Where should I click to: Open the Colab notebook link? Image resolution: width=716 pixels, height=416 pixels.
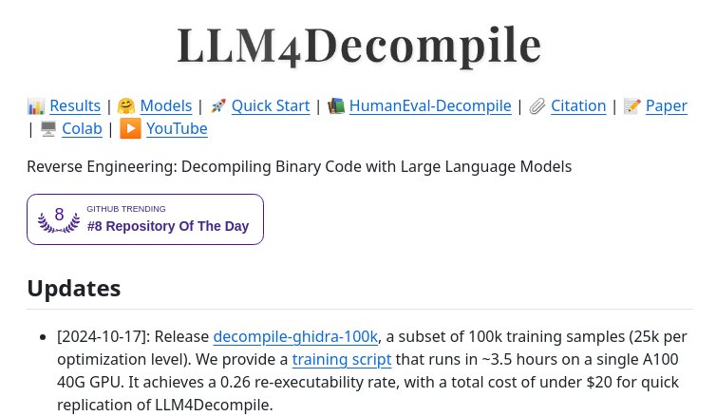pos(82,129)
